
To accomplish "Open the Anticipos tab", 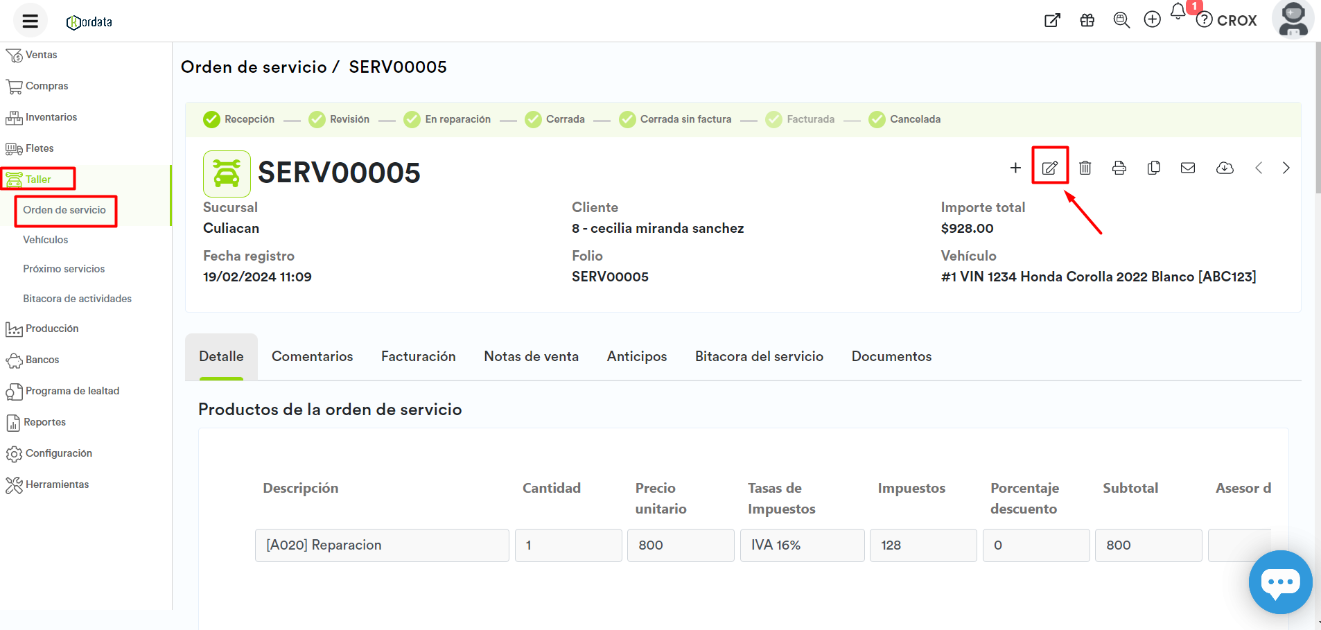I will click(x=637, y=356).
